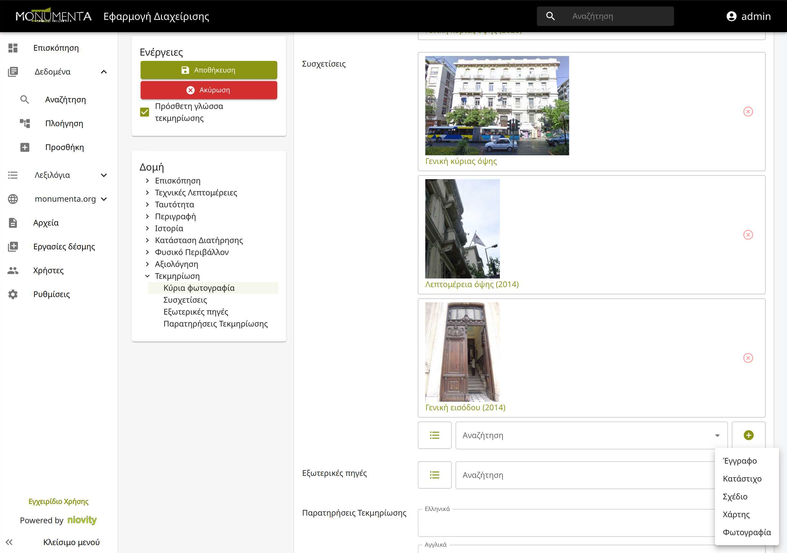Image resolution: width=787 pixels, height=553 pixels.
Task: Open the Γενική κύριας όψης caption link
Action: [461, 161]
